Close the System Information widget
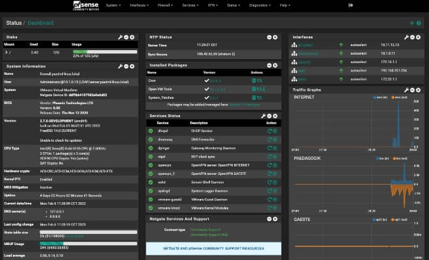The width and height of the screenshot is (429, 260). 132,66
